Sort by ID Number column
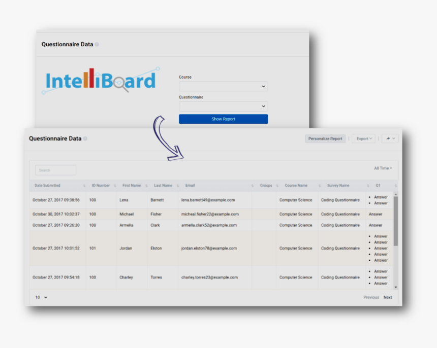437x348 pixels. tap(102, 186)
